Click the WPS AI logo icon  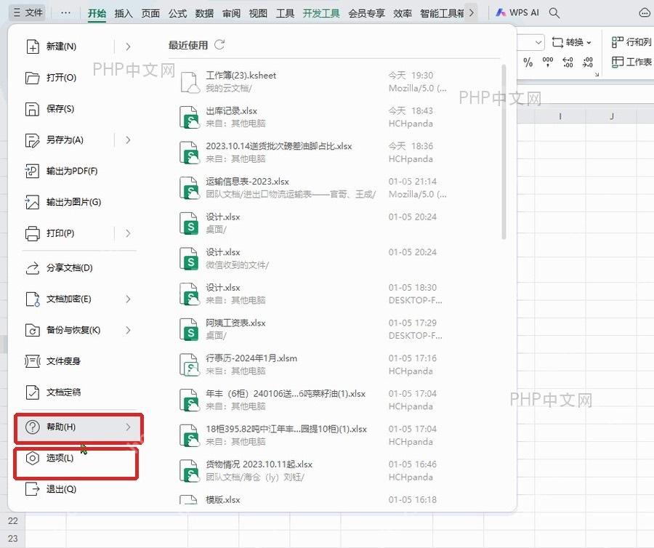click(x=501, y=13)
